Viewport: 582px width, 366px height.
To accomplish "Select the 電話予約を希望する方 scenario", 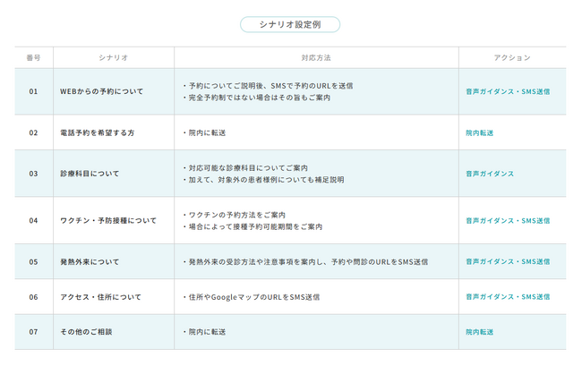I will [x=97, y=132].
